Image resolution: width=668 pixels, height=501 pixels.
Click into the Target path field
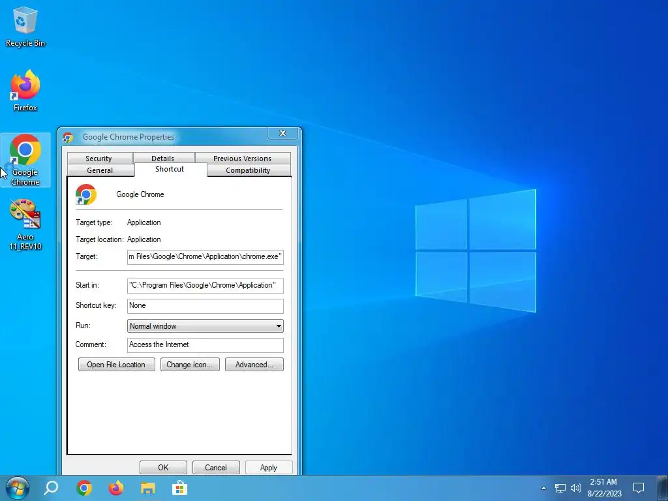tap(205, 257)
